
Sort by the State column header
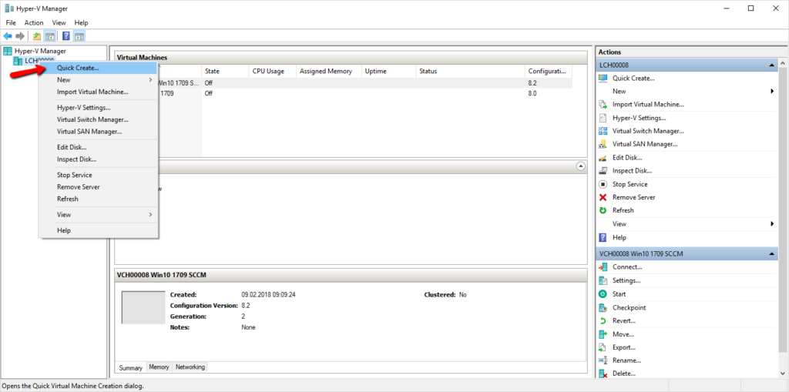click(226, 72)
